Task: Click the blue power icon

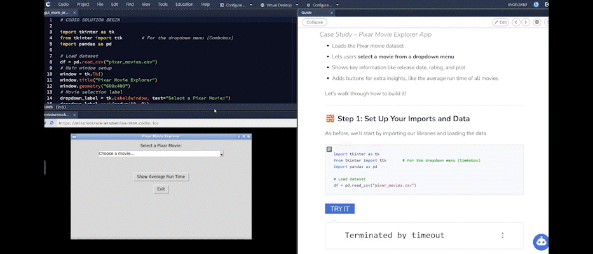Action: tap(536, 4)
